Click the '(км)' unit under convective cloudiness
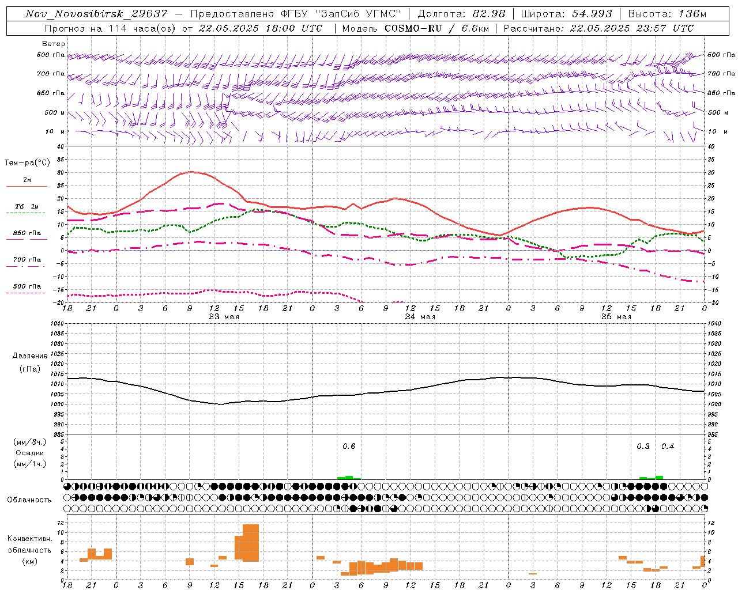 pyautogui.click(x=30, y=562)
